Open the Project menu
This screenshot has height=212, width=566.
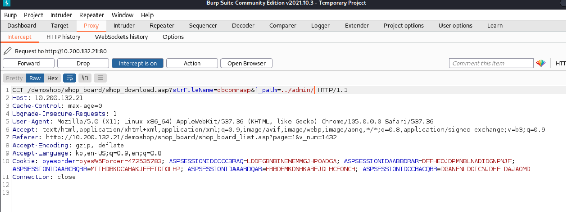[34, 15]
